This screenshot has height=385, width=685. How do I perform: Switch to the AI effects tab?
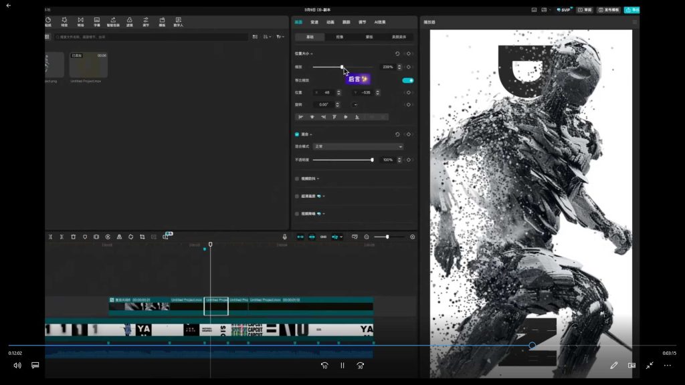click(380, 22)
